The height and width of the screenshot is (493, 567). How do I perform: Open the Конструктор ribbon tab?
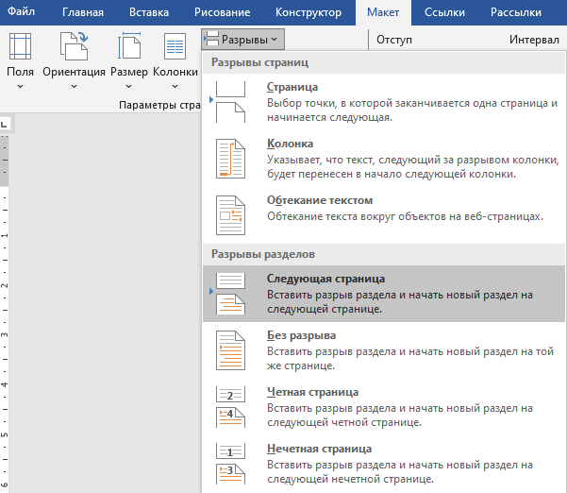click(309, 12)
